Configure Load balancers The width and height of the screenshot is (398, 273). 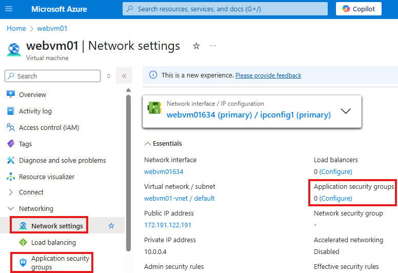point(335,172)
